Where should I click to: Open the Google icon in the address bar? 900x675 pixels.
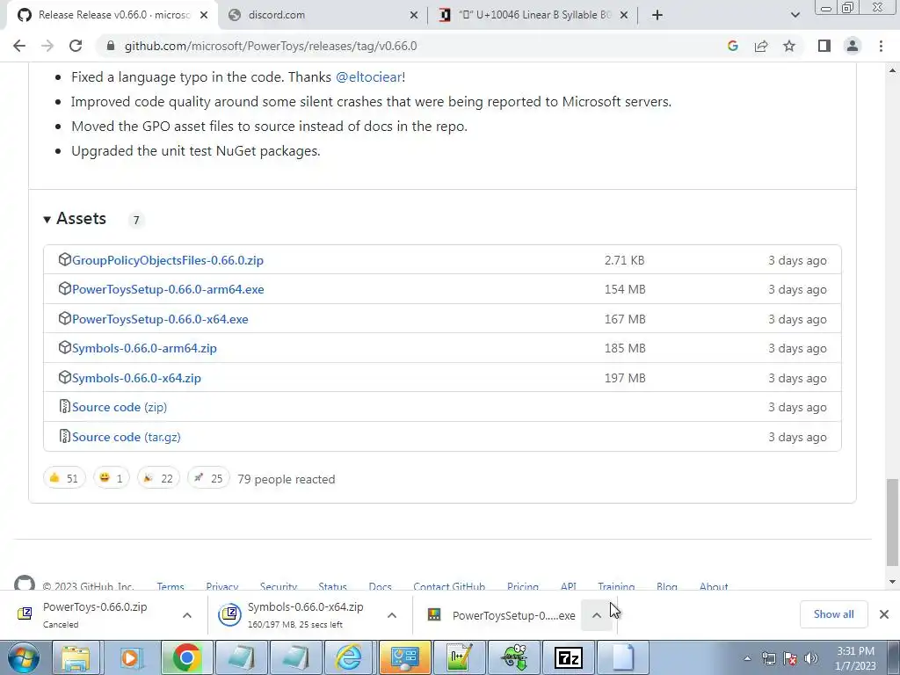click(x=732, y=46)
